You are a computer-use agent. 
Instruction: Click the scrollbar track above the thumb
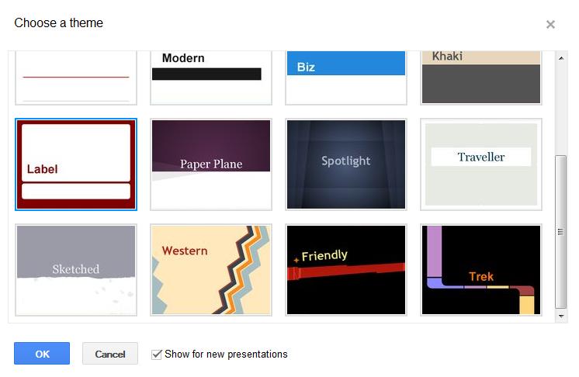[562, 109]
